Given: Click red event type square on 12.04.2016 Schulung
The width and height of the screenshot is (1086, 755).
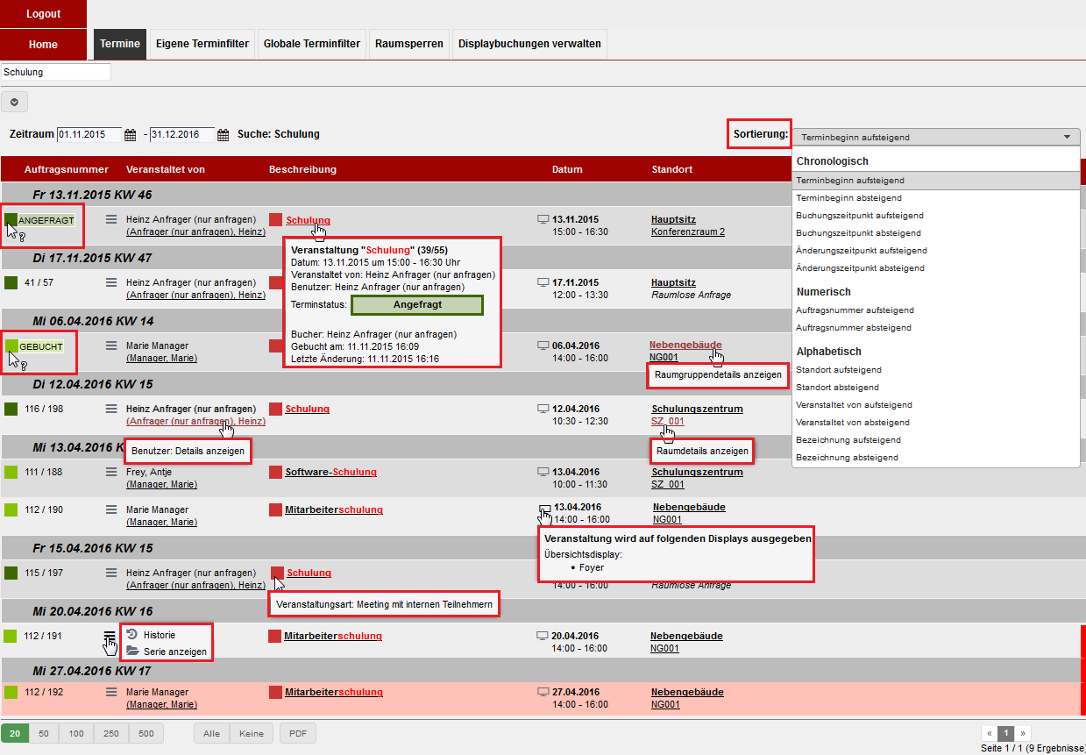Looking at the screenshot, I should point(275,409).
